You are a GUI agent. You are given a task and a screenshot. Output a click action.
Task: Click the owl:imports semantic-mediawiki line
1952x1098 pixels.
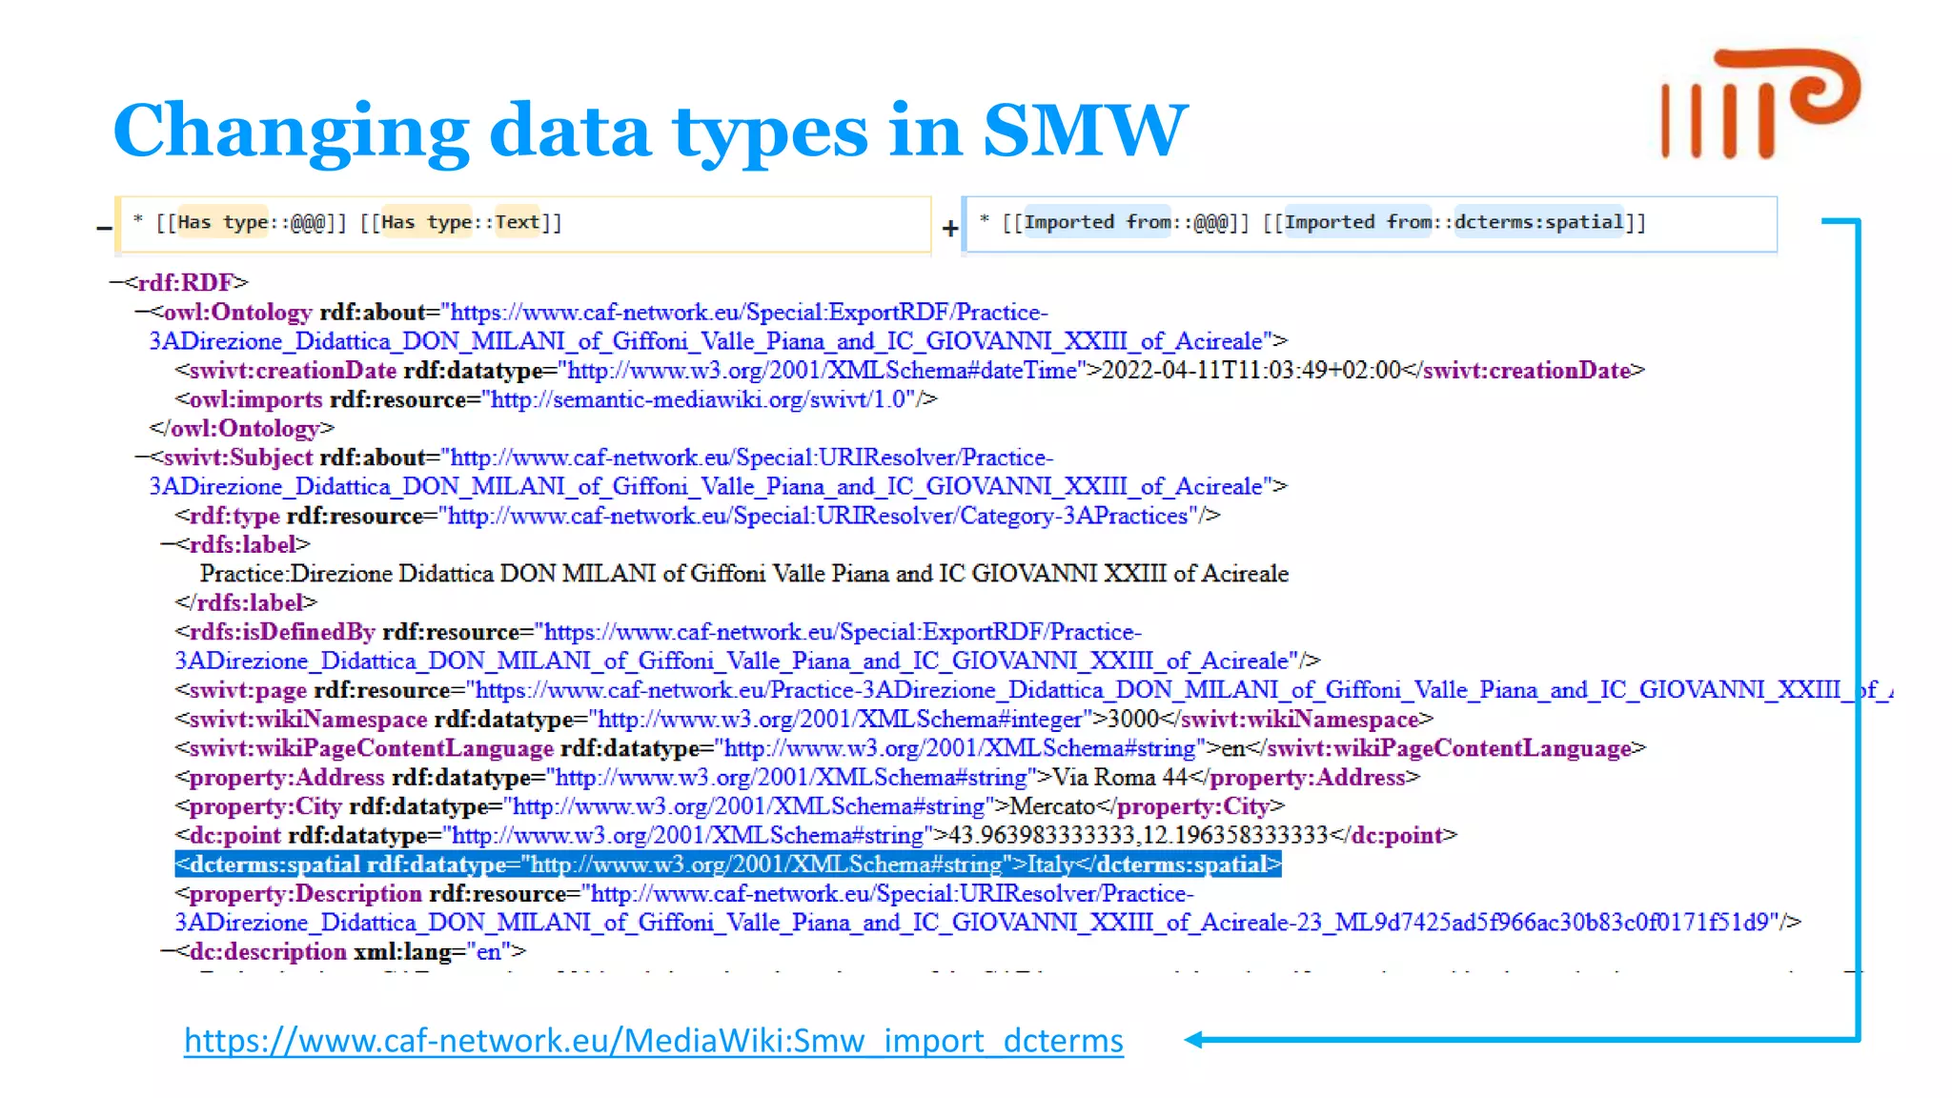pos(556,399)
